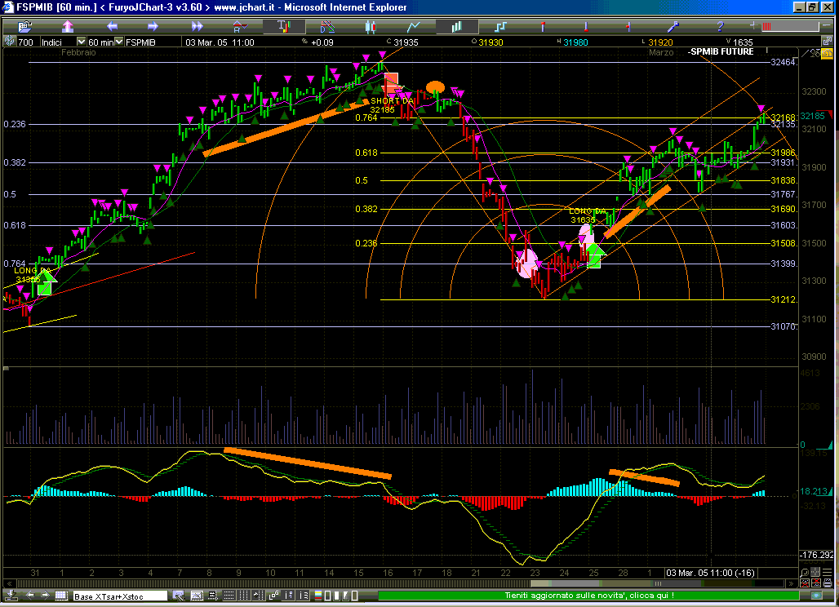The height and width of the screenshot is (607, 839).
Task: Click the SHORT DA 32185 signal label
Action: click(390, 104)
